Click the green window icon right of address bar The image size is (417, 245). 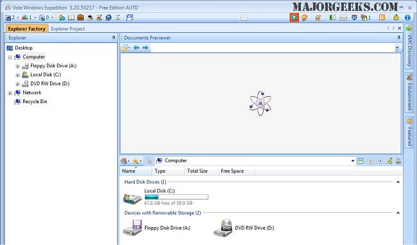361,161
